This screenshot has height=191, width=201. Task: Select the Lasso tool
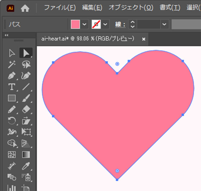[x=26, y=64]
